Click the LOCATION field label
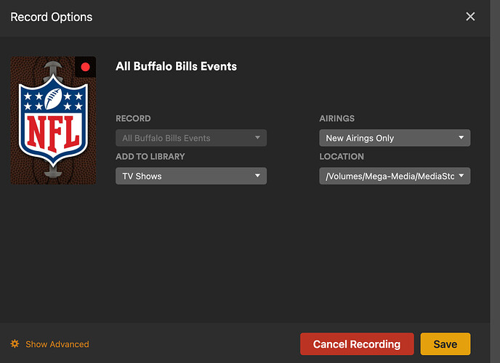500x363 pixels. click(342, 156)
